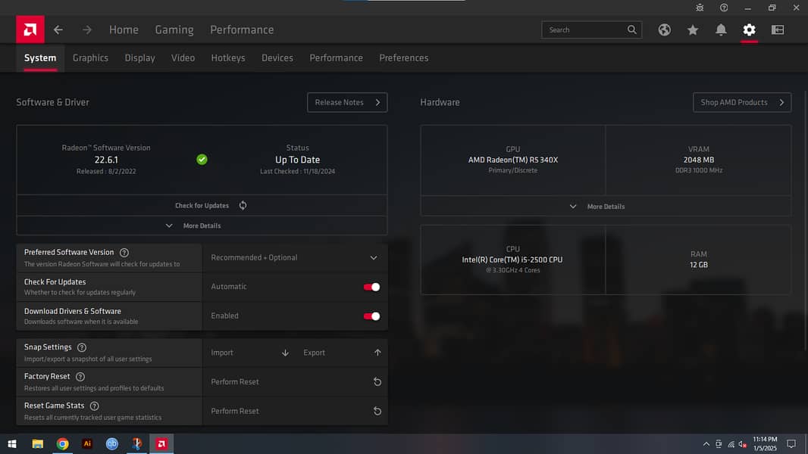Switch to the Video tab
Screen dimensions: 808x454
pyautogui.click(x=183, y=58)
